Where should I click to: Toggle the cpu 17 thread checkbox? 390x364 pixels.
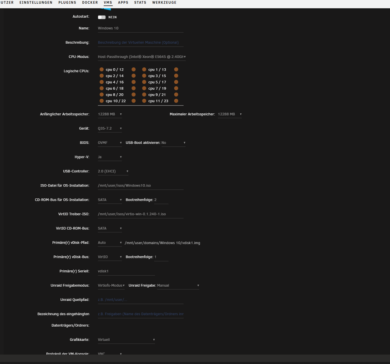point(176,82)
